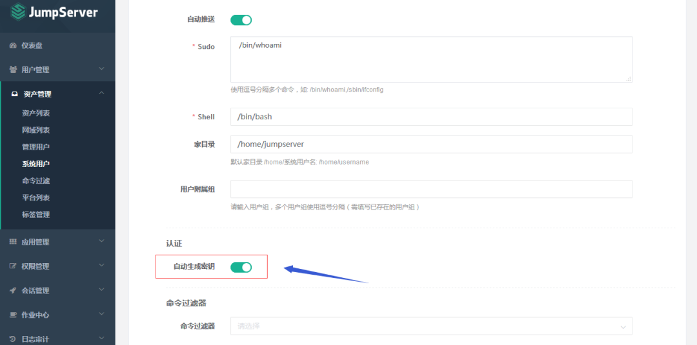This screenshot has height=345, width=697.
Task: Expand the 日志审计 menu chevron
Action: pos(101,339)
